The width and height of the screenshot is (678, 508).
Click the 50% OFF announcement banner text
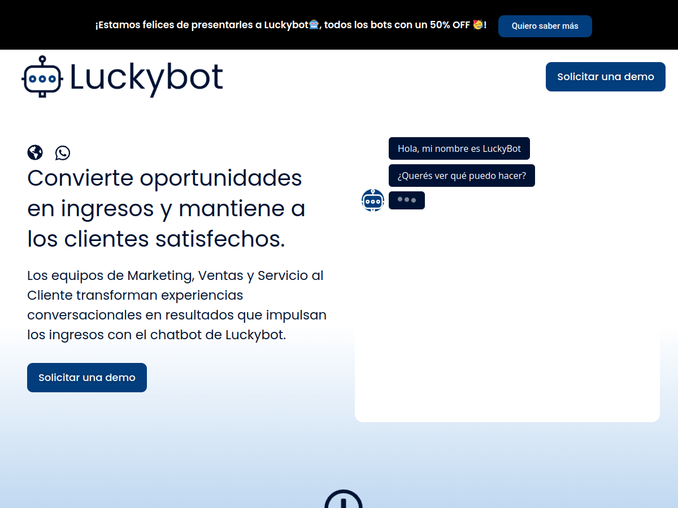click(291, 25)
